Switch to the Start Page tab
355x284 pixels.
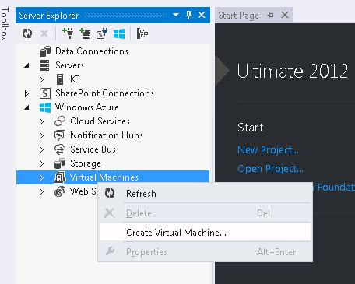pos(238,16)
